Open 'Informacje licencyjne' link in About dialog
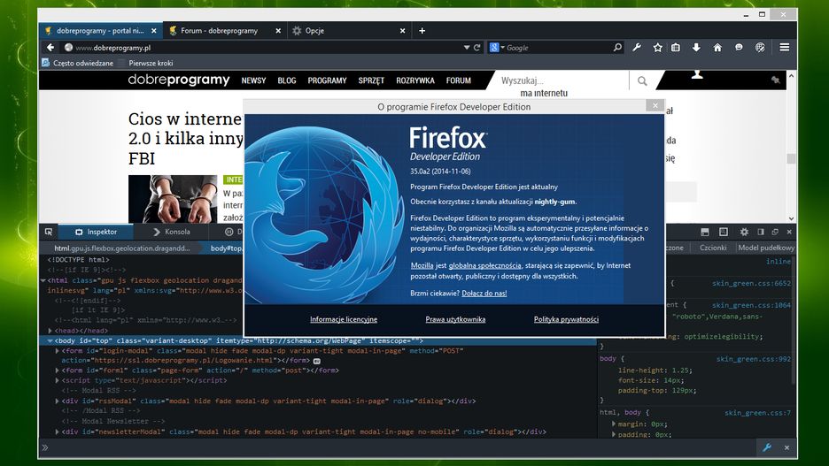 coord(344,319)
